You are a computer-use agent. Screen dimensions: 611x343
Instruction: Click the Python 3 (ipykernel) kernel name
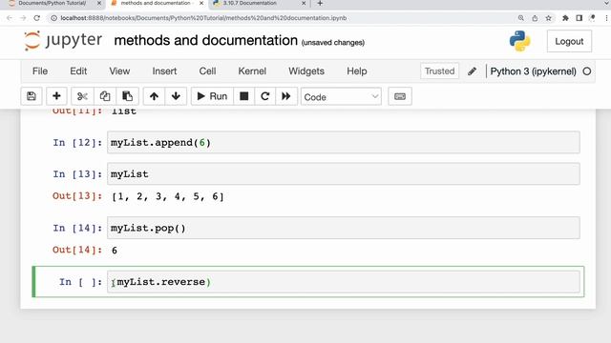point(533,71)
